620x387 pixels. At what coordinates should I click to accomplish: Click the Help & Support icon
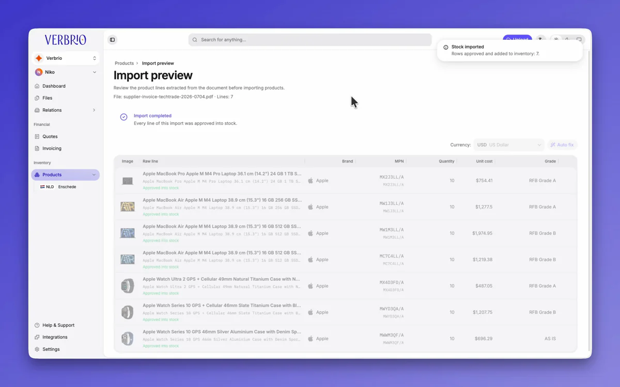point(37,325)
